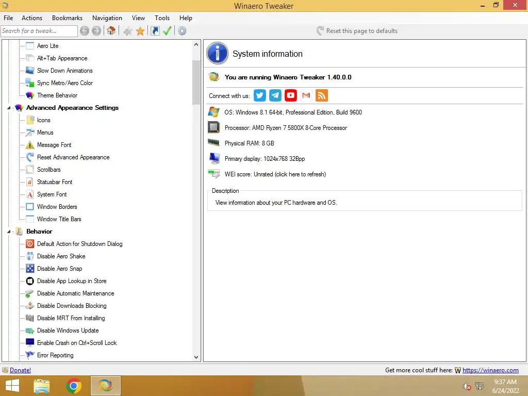Select the Scrollbars tree item
This screenshot has width=528, height=396.
49,169
